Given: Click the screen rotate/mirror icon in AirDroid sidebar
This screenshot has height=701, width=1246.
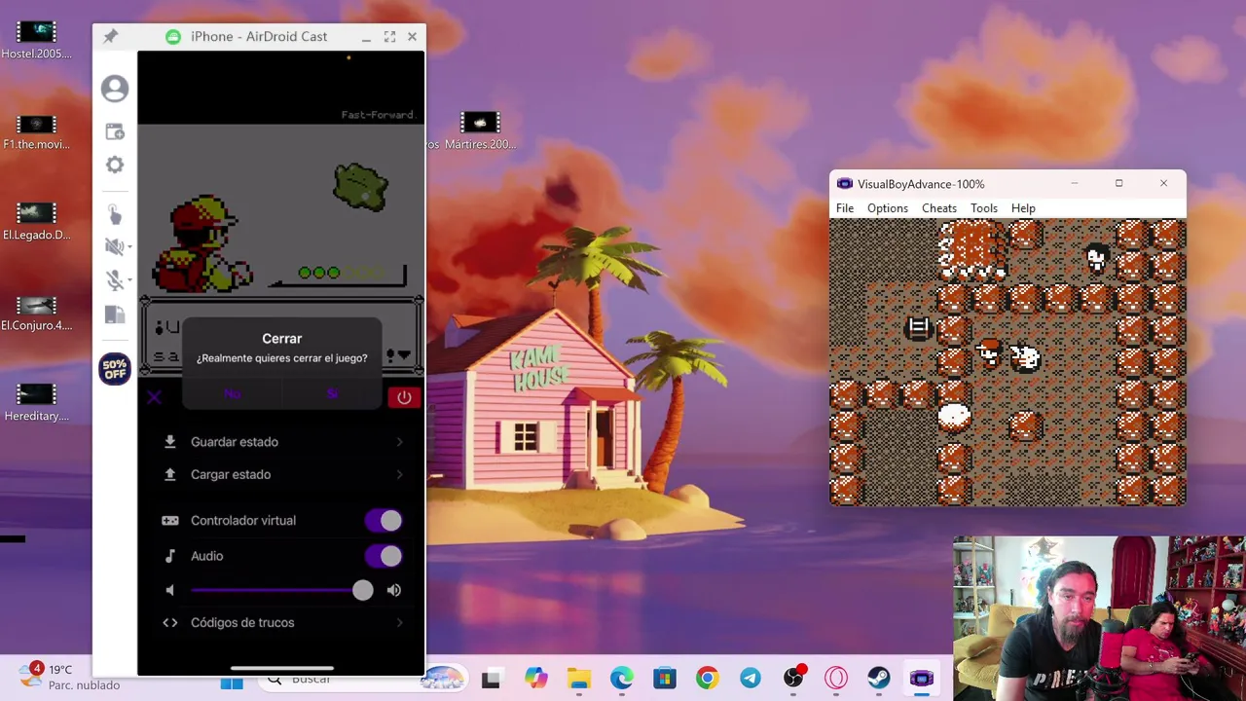Looking at the screenshot, I should tap(115, 314).
